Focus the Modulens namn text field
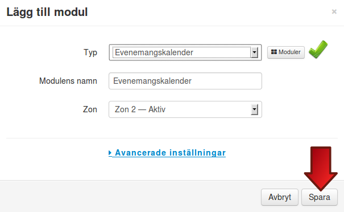 click(185, 81)
